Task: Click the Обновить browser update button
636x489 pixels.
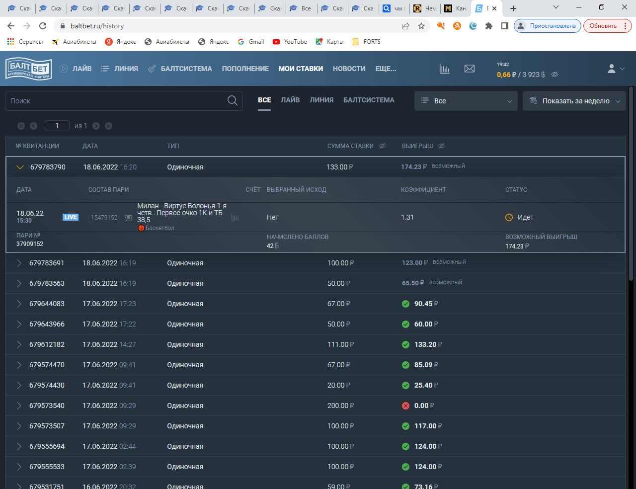Action: coord(608,26)
